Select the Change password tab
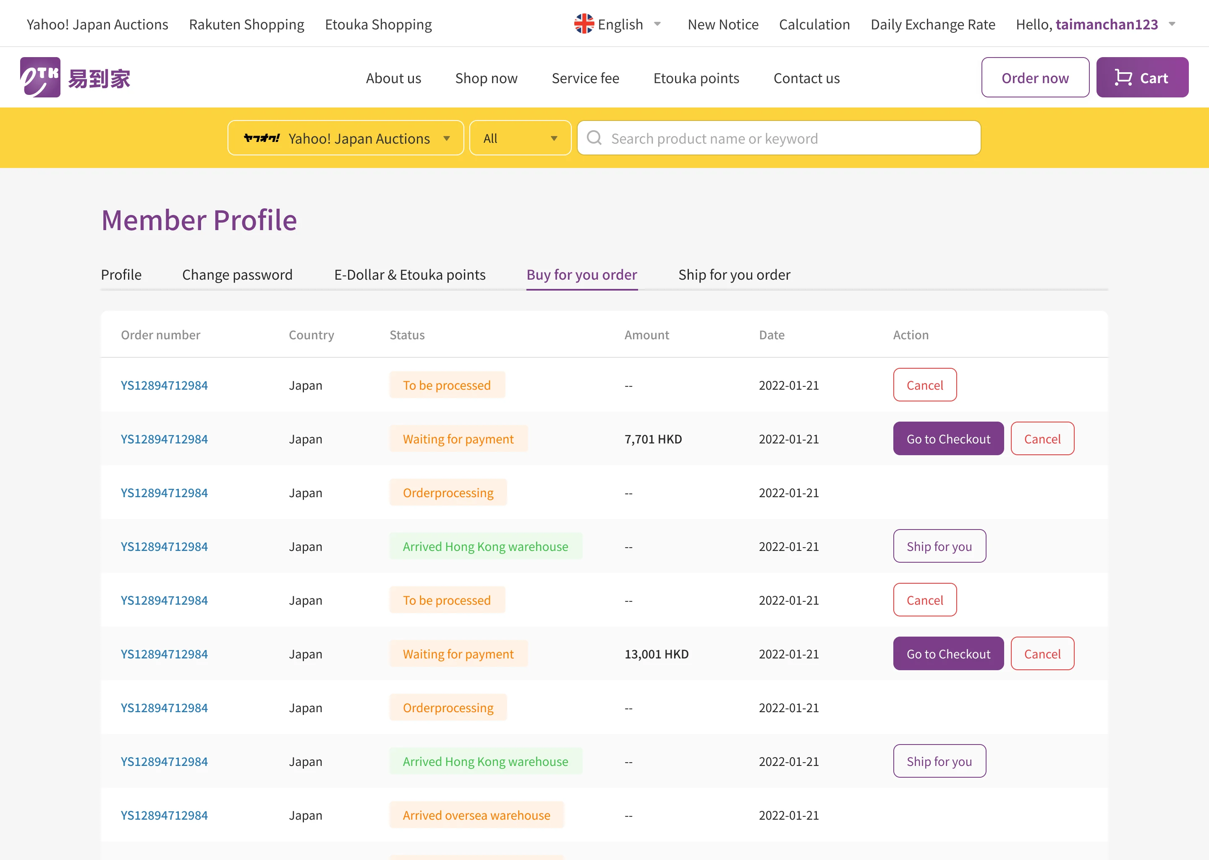This screenshot has height=860, width=1209. [237, 275]
